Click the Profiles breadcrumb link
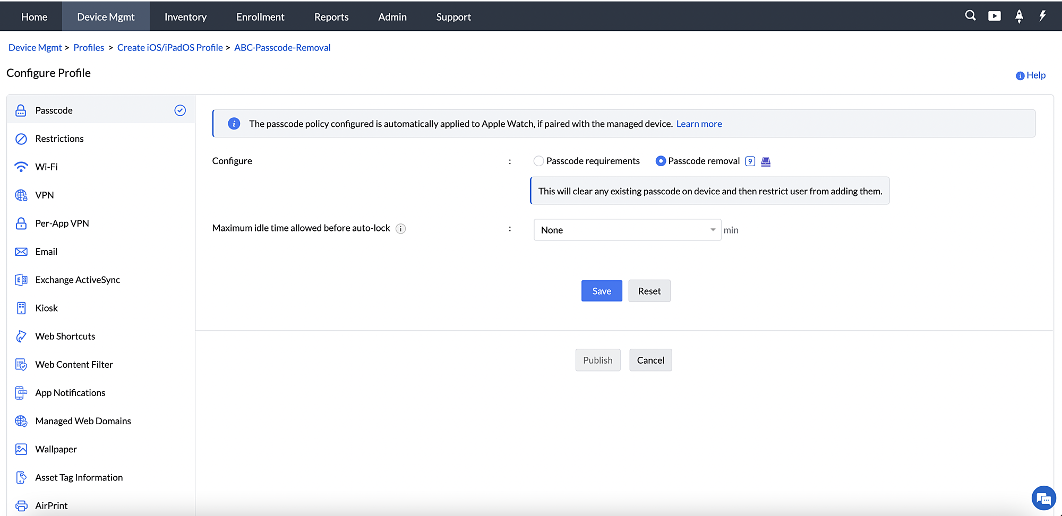1062x516 pixels. click(89, 48)
